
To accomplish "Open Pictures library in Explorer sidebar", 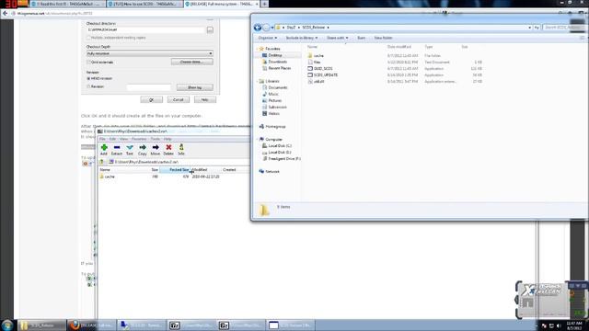I will (272, 100).
